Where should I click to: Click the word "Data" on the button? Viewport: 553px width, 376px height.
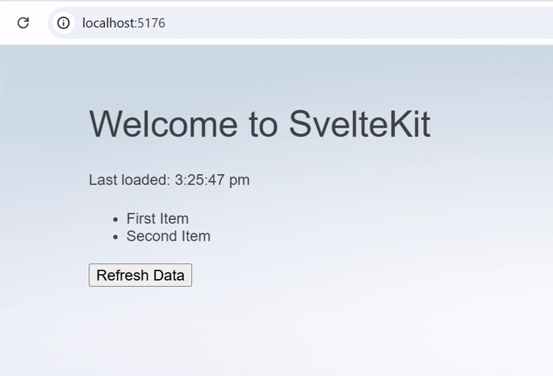click(x=169, y=275)
